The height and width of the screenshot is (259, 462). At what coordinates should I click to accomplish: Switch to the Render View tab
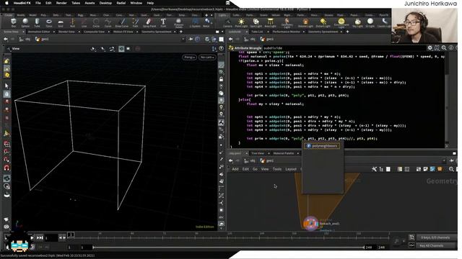[x=66, y=32]
